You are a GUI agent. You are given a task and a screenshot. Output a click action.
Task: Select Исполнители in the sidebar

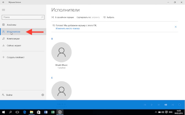(x=23, y=32)
